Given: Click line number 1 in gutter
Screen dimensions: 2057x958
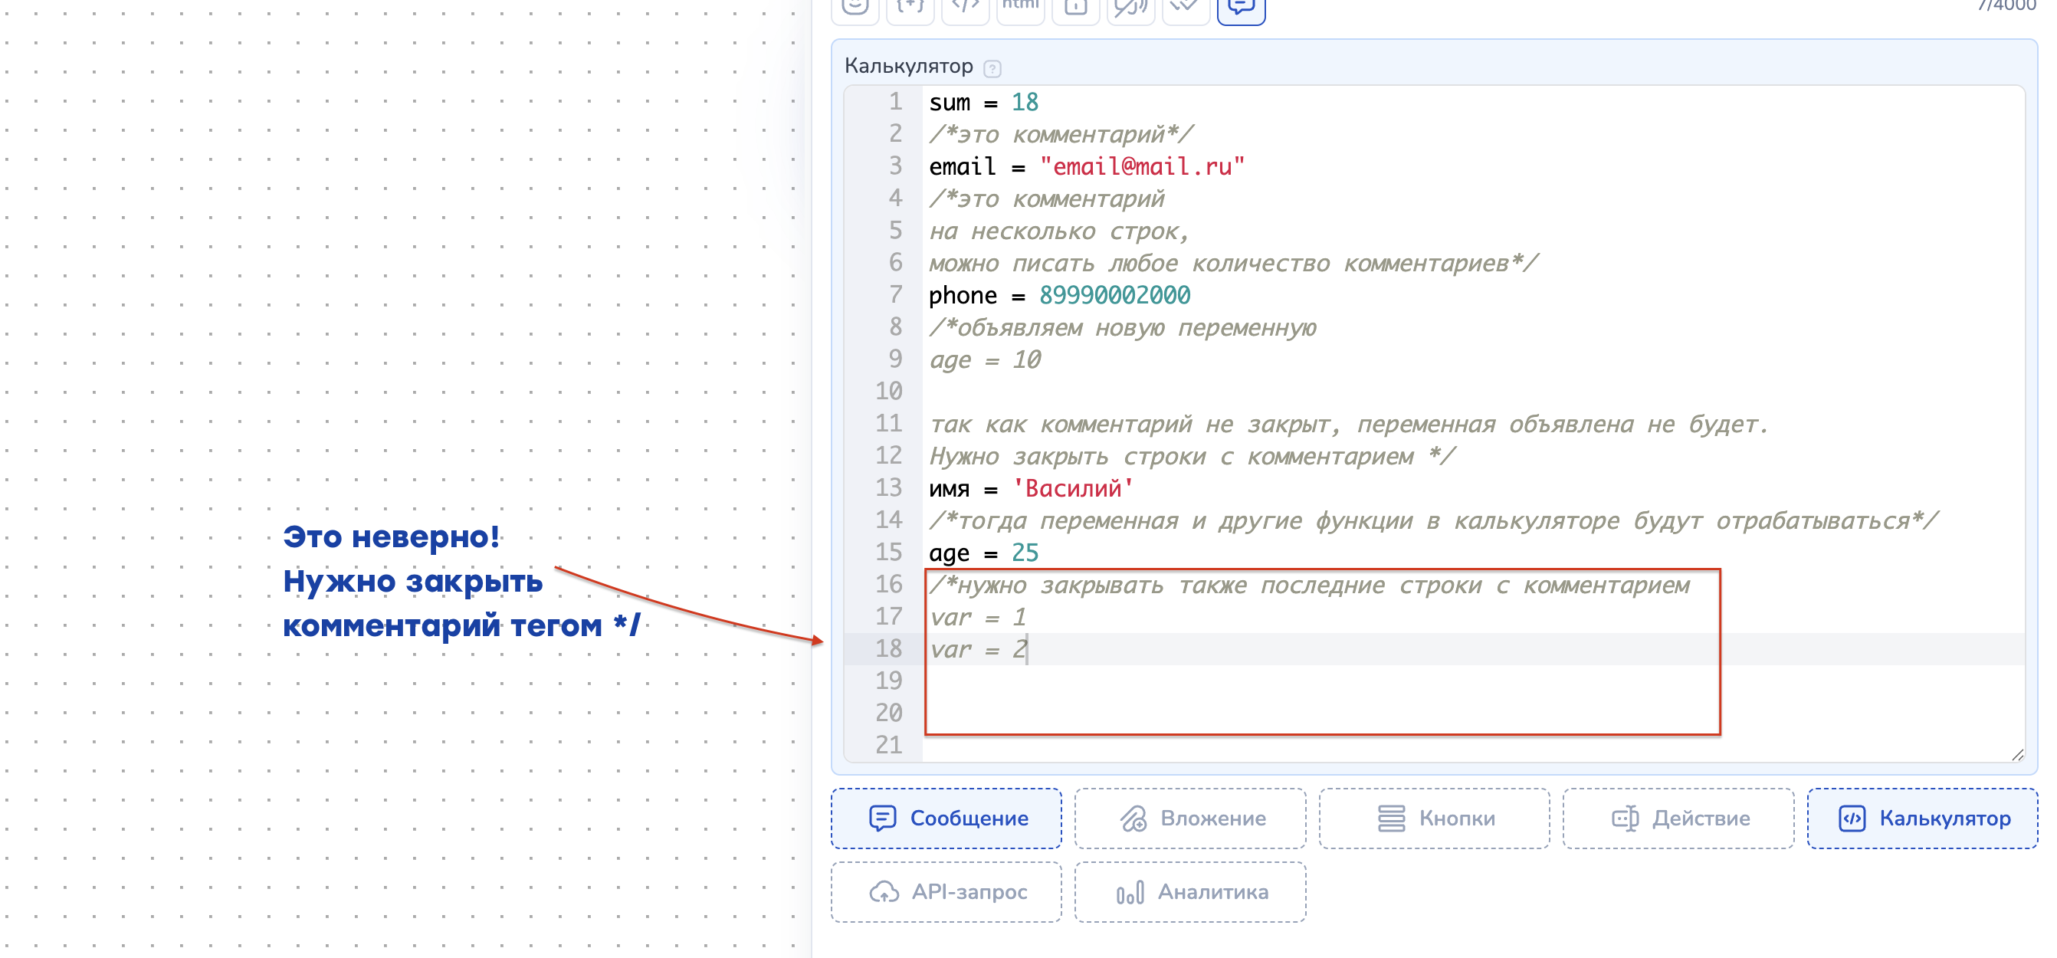Looking at the screenshot, I should (895, 102).
